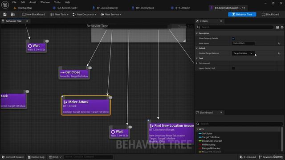Click the Blackboard search magnifier icon
Screen dimensions: 285x160
click(x=198, y=124)
